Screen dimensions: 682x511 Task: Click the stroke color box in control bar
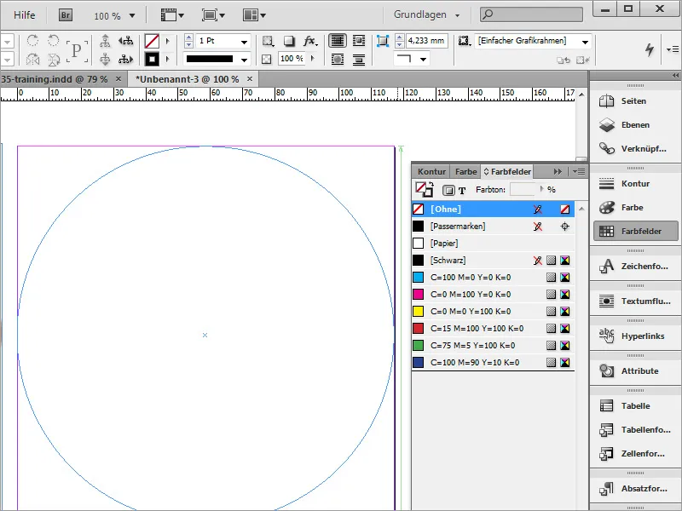(x=152, y=59)
